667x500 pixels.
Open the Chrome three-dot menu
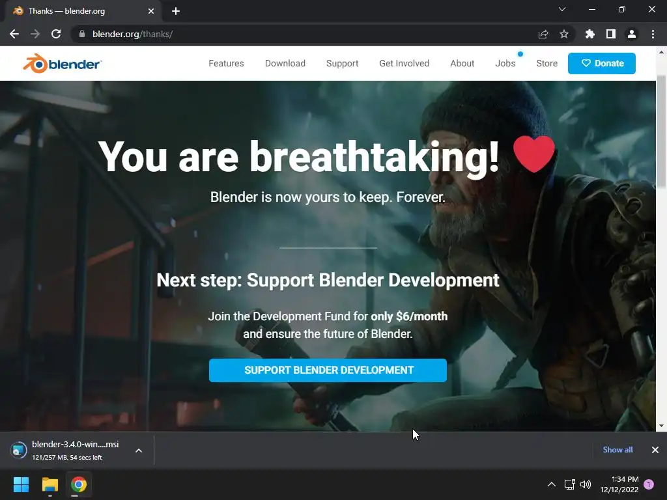[653, 34]
